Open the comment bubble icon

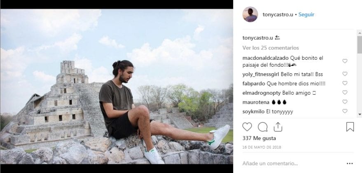coord(262,127)
